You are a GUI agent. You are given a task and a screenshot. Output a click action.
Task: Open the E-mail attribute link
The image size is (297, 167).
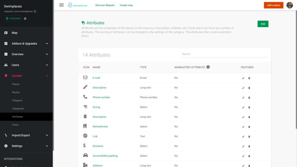tap(96, 78)
